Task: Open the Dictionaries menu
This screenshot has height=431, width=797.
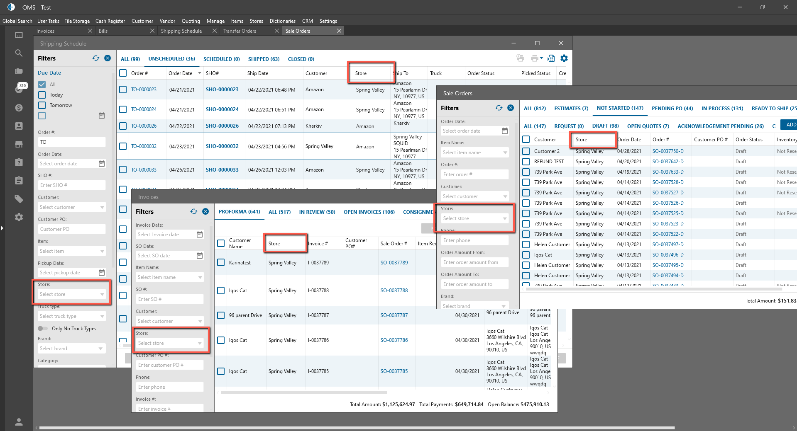Action: pos(282,21)
